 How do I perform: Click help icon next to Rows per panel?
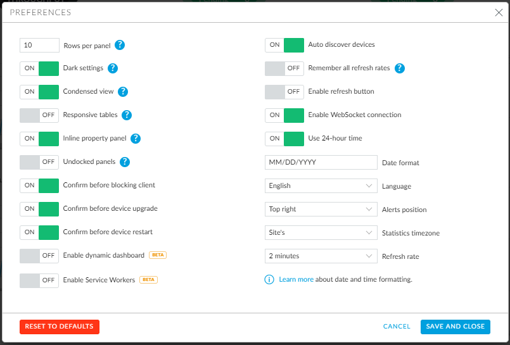point(120,45)
